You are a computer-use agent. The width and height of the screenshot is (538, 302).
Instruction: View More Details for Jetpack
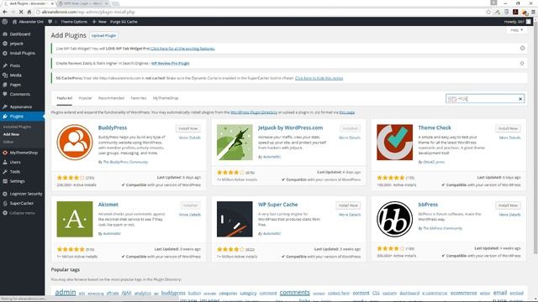point(350,138)
